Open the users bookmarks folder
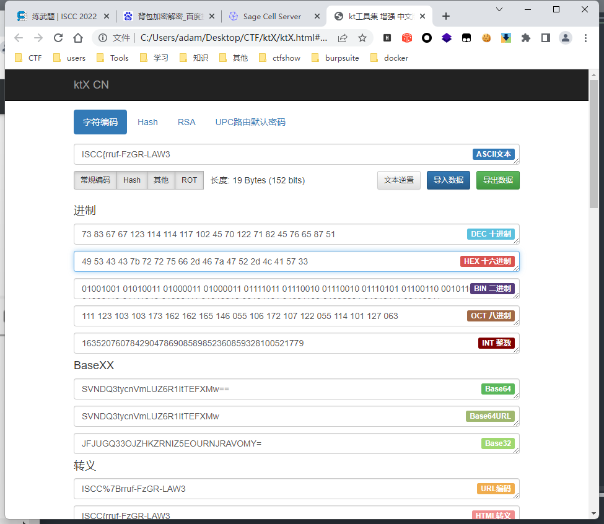 69,58
